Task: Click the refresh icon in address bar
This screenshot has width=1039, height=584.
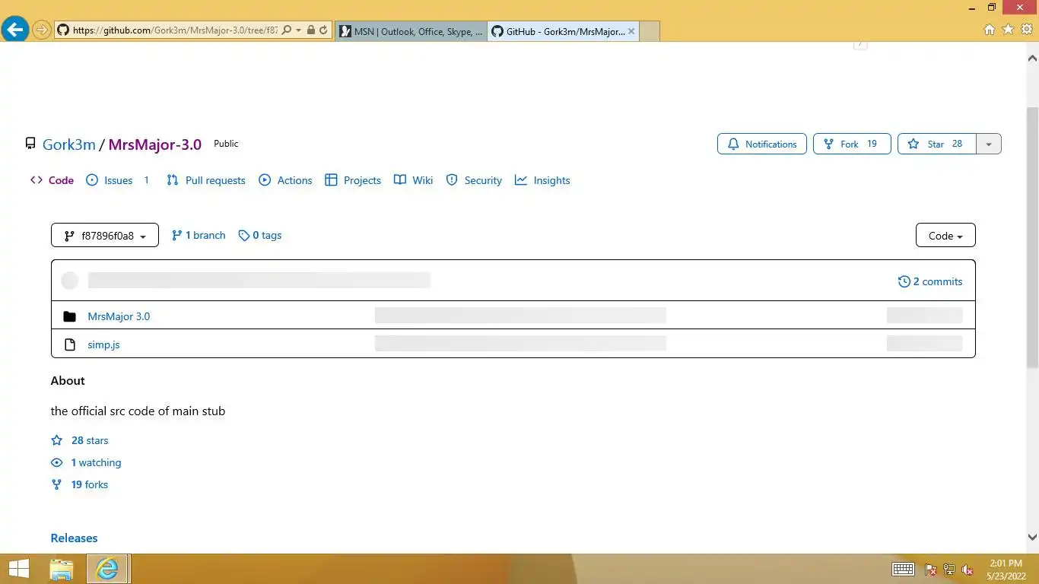Action: (323, 30)
